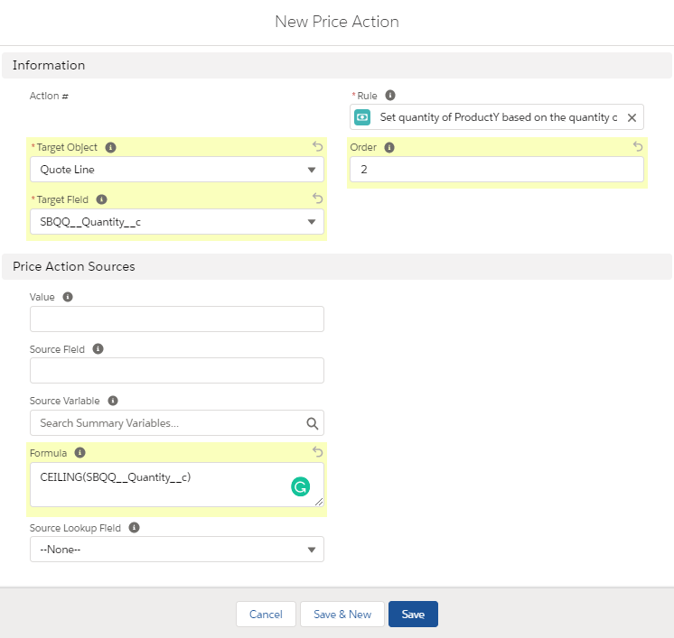The image size is (674, 638).
Task: Show the Source Field info tooltip
Action: pos(98,348)
